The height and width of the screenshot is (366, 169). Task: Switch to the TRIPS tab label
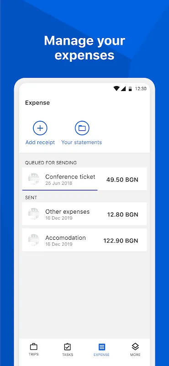(33, 354)
